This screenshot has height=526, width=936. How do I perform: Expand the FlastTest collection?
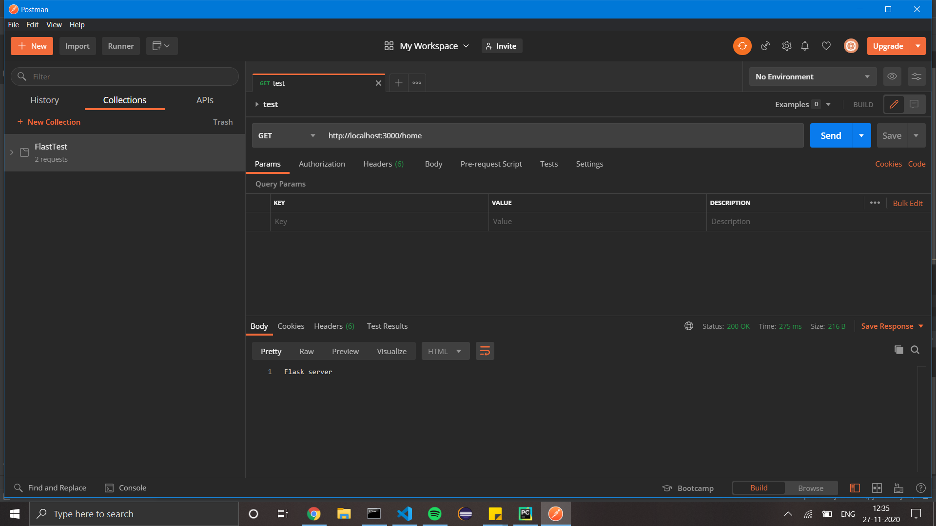point(12,152)
